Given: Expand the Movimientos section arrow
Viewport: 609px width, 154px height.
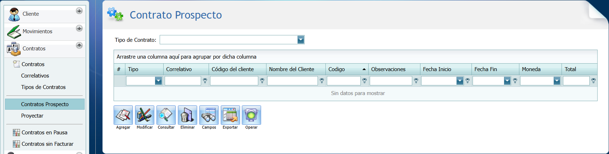Looking at the screenshot, I should tap(79, 28).
